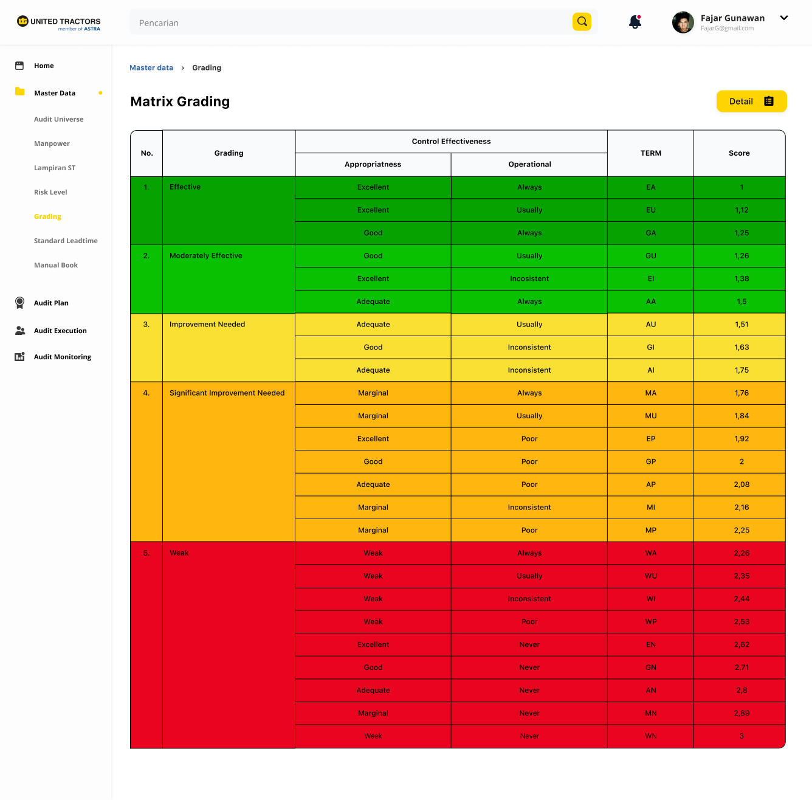Click the Master Data folder icon
This screenshot has width=812, height=800.
(20, 92)
